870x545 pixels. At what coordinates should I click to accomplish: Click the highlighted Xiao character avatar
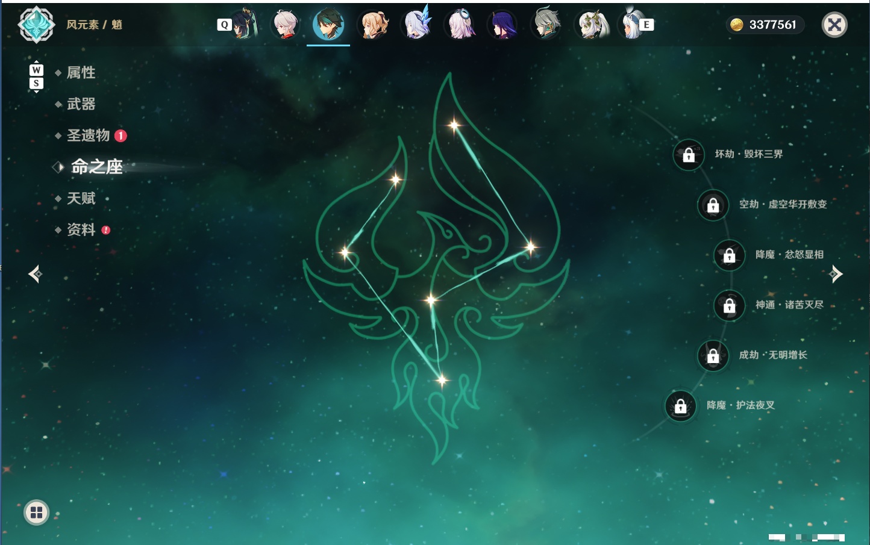point(328,25)
